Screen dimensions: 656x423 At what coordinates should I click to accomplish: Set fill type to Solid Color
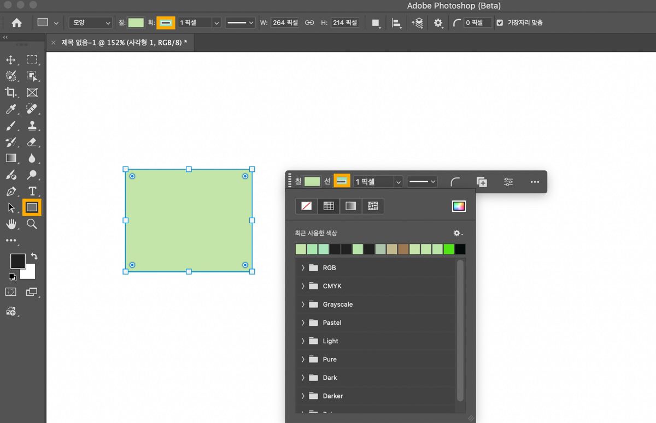329,206
